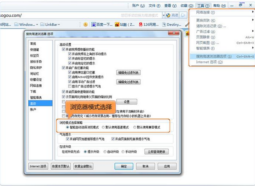The height and width of the screenshot is (186, 255).
Task: Select 自动升级 radio option
Action: click(x=105, y=152)
